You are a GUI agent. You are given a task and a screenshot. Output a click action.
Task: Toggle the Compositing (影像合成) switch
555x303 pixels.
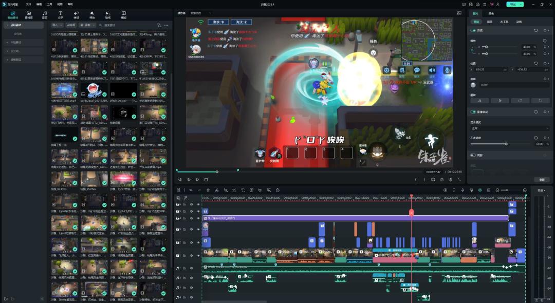click(473, 111)
